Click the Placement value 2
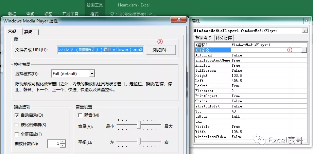Viewport: 313px width, 154px height. click(269, 91)
